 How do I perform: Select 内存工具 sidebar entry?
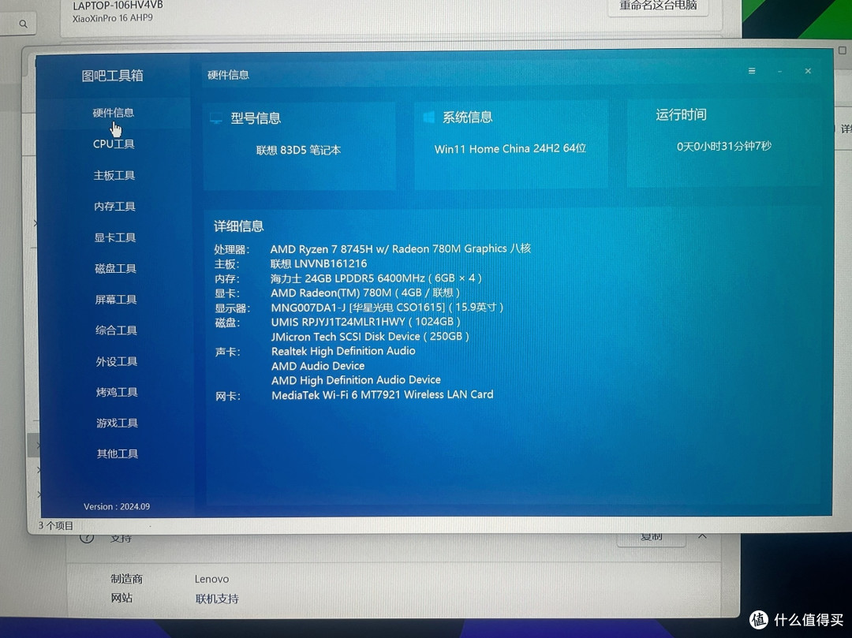coord(114,207)
